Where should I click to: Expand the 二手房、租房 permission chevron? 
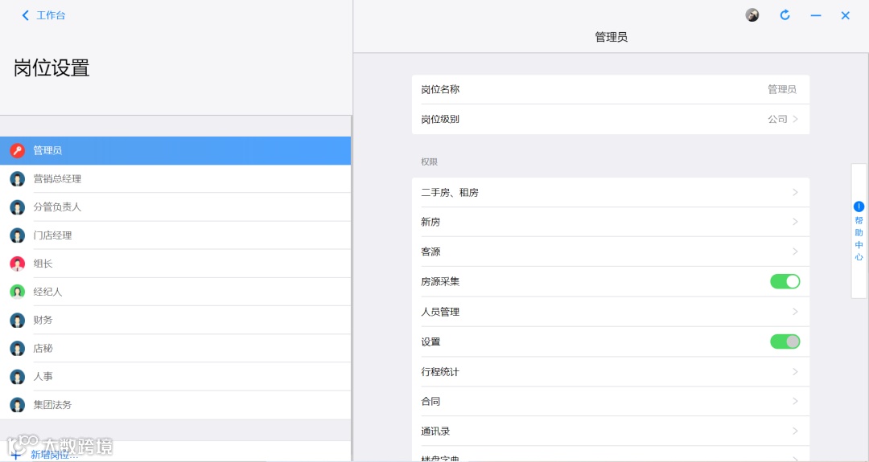point(795,192)
